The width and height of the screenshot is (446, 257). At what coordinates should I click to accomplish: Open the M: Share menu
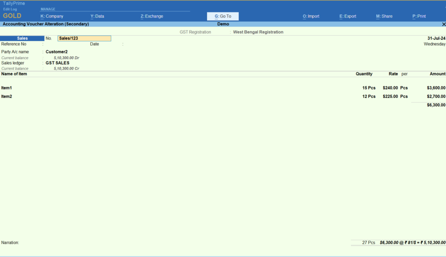tap(383, 16)
